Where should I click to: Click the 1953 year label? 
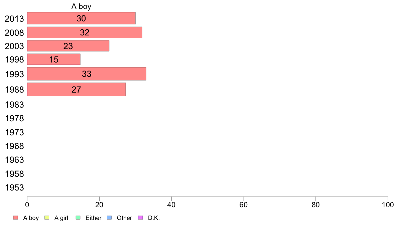pos(14,188)
